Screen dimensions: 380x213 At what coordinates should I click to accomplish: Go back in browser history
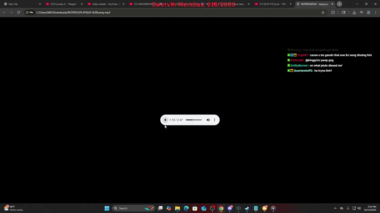pos(4,12)
